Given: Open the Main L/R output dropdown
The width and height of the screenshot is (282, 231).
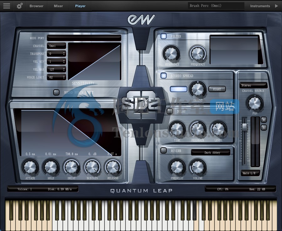Looking at the screenshot, I should click(250, 173).
